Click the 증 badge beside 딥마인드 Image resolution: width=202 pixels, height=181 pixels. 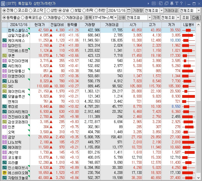[x=4, y=46]
